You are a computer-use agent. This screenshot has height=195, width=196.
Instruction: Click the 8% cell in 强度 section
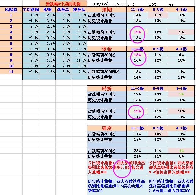(181, 156)
